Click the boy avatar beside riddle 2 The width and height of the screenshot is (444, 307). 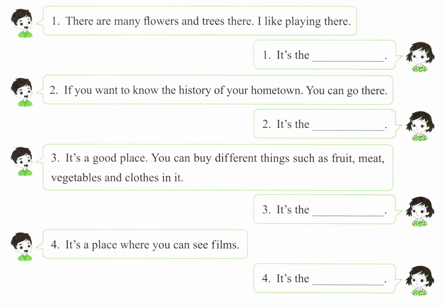tap(22, 92)
